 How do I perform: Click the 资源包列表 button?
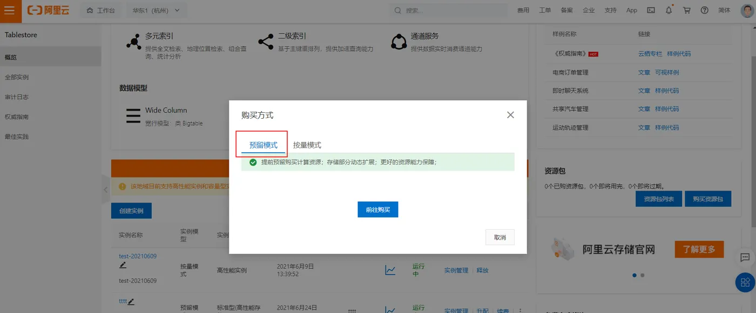pyautogui.click(x=659, y=199)
